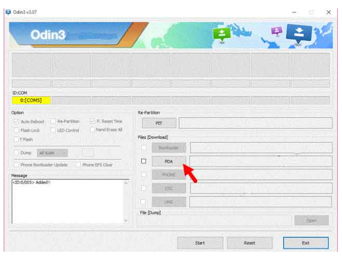Screen dimensions: 342x258
Task: Click the UMS file button
Action: click(169, 202)
